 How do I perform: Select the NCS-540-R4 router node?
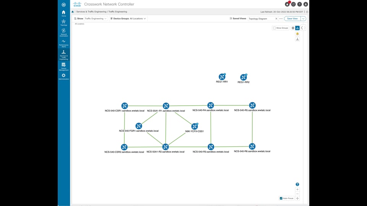coord(211,105)
